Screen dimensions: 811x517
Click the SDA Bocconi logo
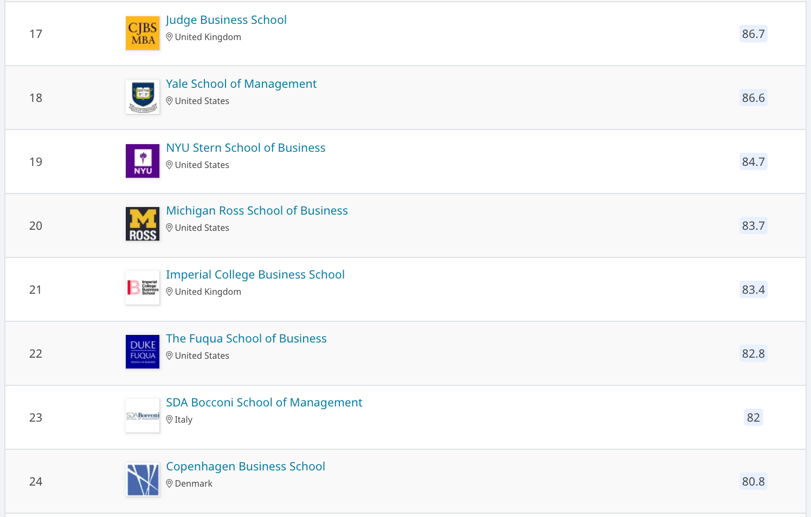pos(143,416)
